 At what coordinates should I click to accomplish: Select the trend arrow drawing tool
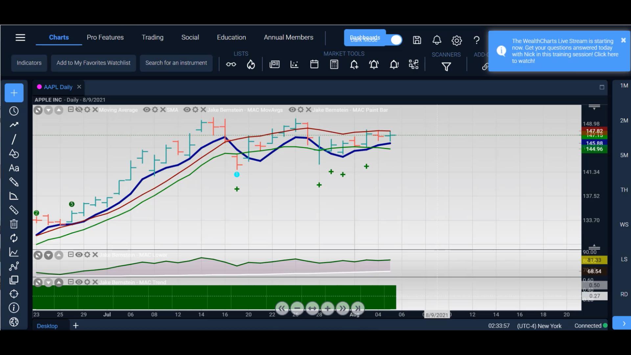(x=14, y=125)
